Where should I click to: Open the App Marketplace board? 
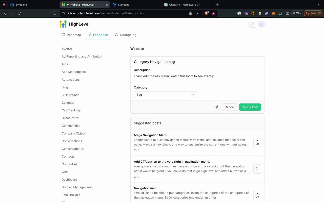point(74,72)
